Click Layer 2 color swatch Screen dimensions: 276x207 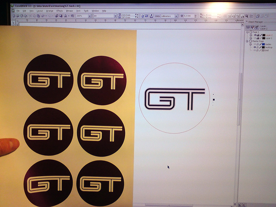pyautogui.click(x=264, y=35)
